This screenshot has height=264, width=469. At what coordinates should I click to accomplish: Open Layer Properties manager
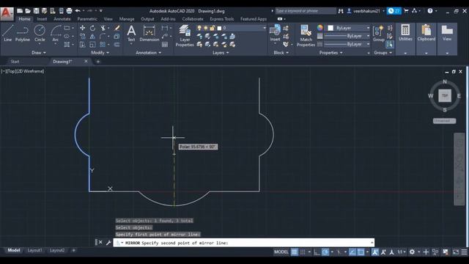tap(185, 36)
